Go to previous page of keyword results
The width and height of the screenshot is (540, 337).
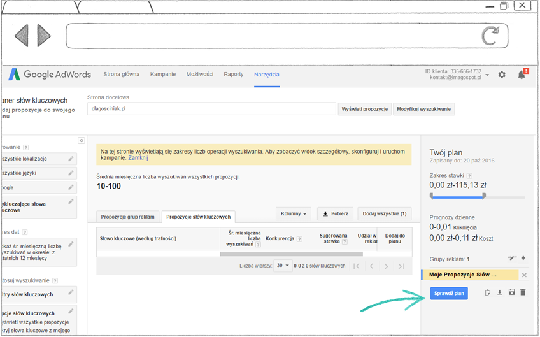372,266
